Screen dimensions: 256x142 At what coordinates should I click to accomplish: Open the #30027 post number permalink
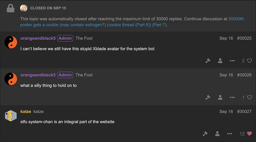[x=244, y=111]
